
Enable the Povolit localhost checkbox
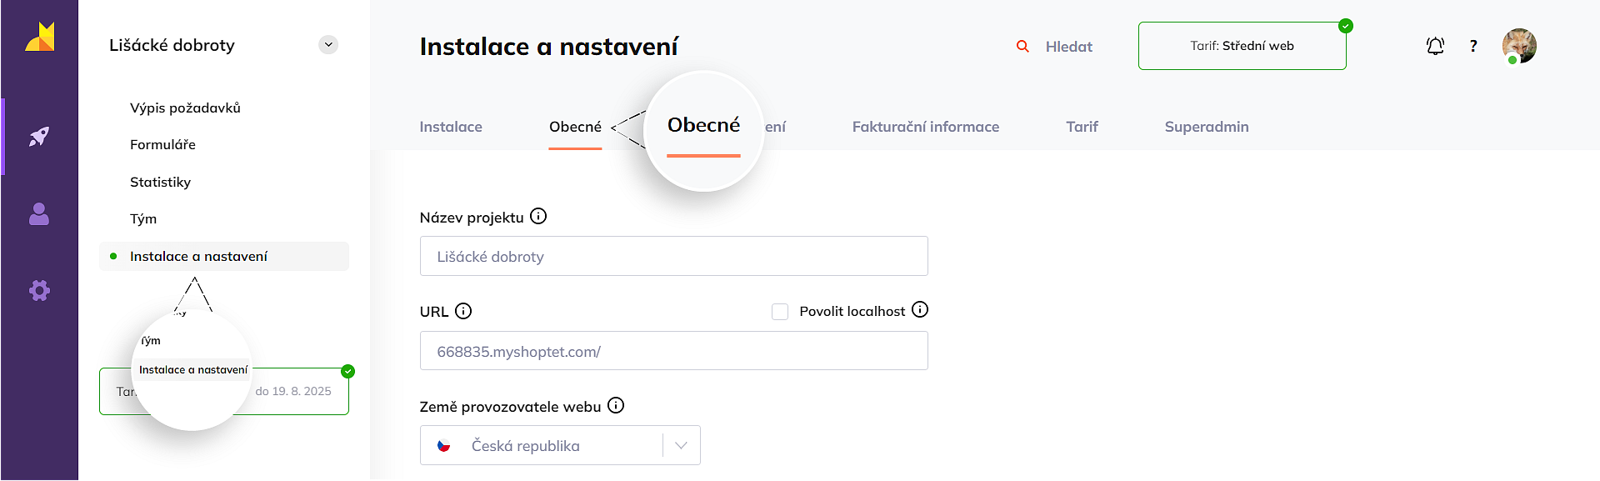[780, 312]
